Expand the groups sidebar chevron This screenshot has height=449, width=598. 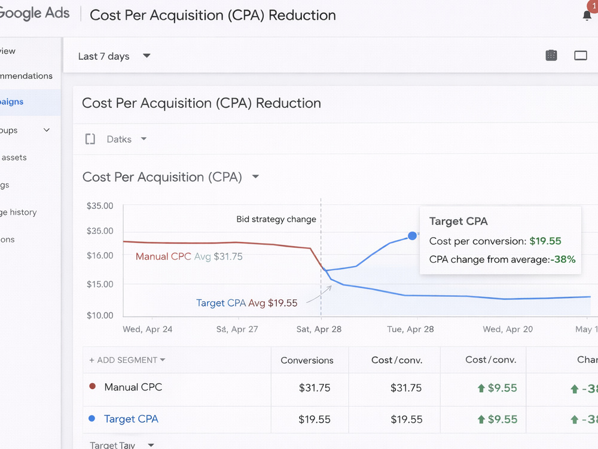click(x=47, y=130)
